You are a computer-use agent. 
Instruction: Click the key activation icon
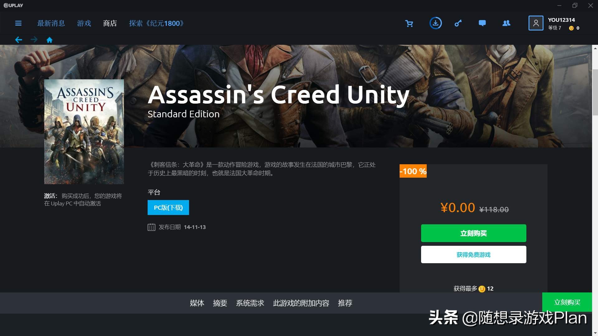tap(458, 23)
